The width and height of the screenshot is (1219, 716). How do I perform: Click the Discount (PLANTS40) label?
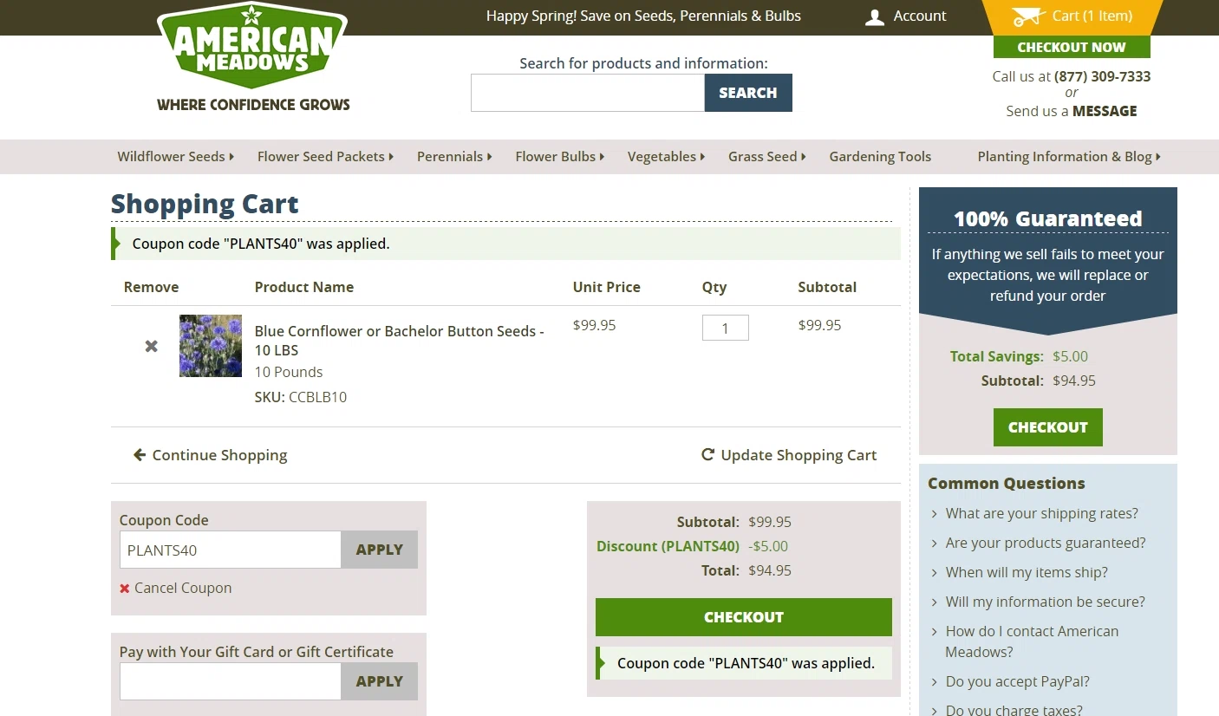(x=668, y=546)
